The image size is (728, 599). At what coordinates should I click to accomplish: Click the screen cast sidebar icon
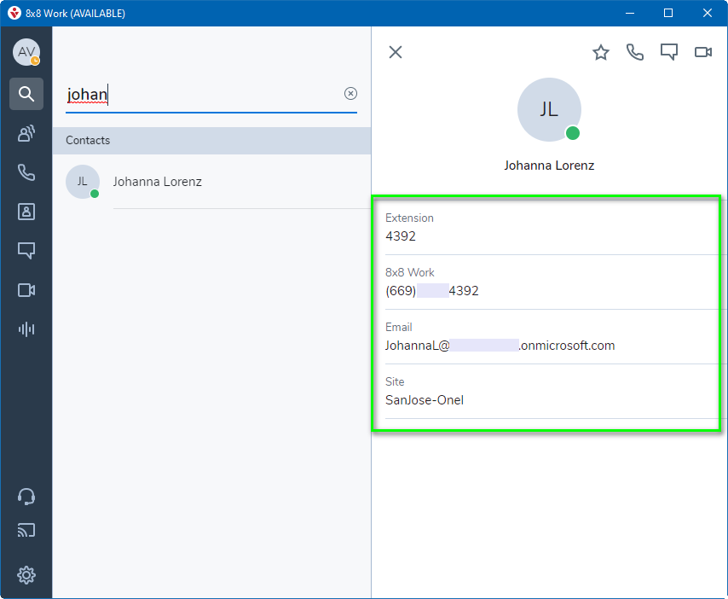click(26, 531)
